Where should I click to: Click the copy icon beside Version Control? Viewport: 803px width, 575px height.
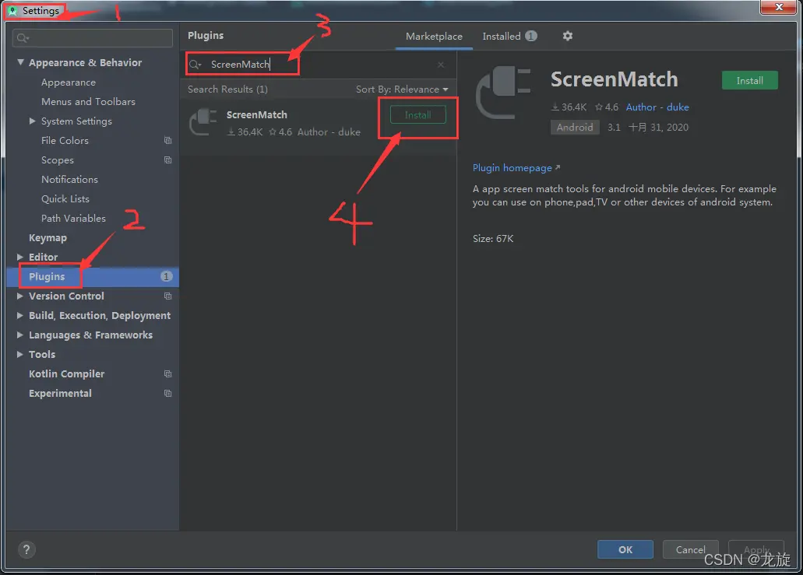[167, 296]
